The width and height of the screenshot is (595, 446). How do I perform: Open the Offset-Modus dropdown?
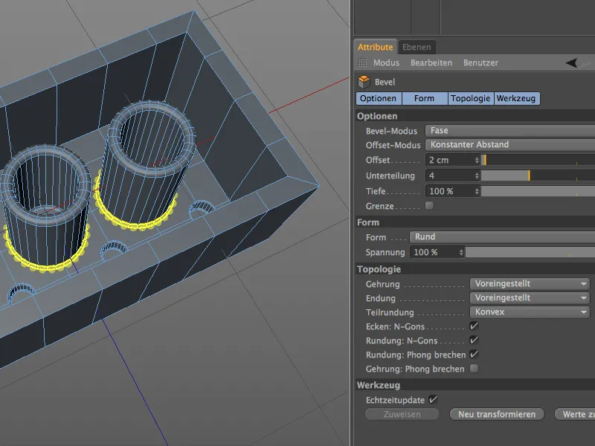tap(510, 145)
